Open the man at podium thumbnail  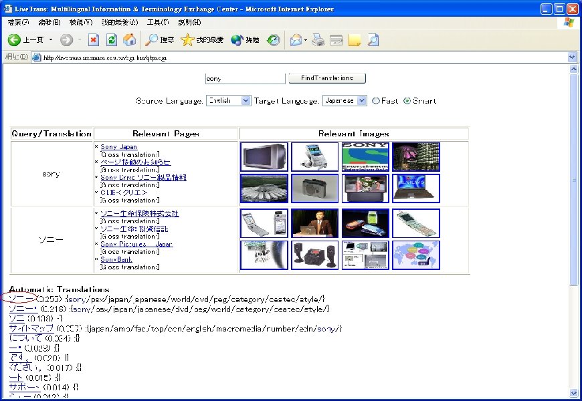[x=315, y=223]
